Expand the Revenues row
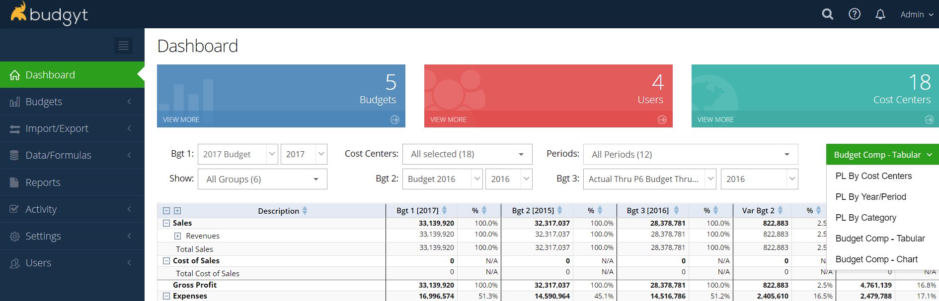This screenshot has height=301, width=939. 177,236
